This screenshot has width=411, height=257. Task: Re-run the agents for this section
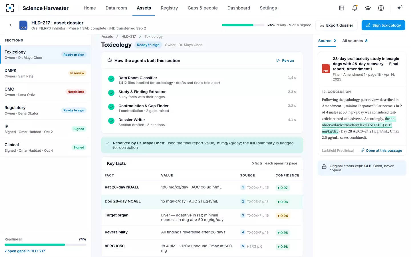coord(285,61)
